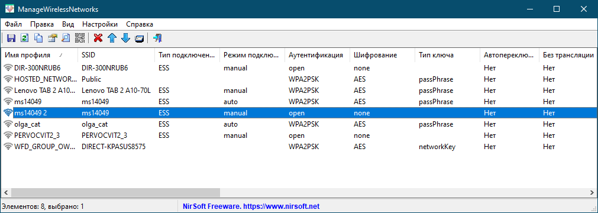Viewport: 598px width, 213px height.
Task: Click the scrollbar right arrow
Action: (592, 192)
